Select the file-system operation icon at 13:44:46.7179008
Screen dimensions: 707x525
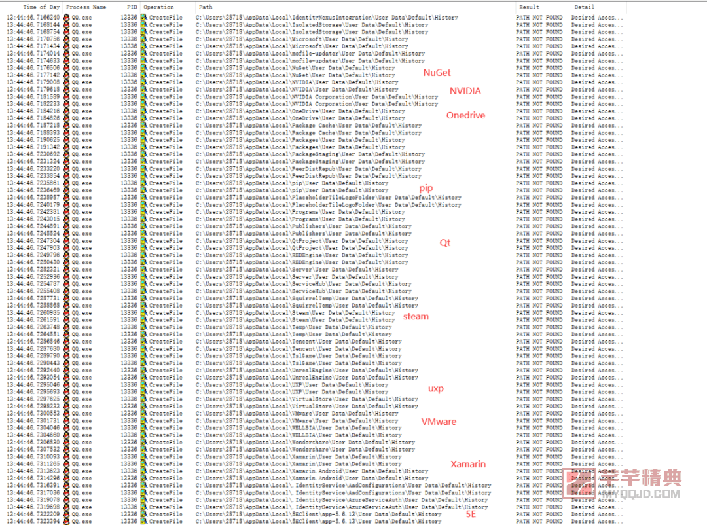[x=144, y=82]
